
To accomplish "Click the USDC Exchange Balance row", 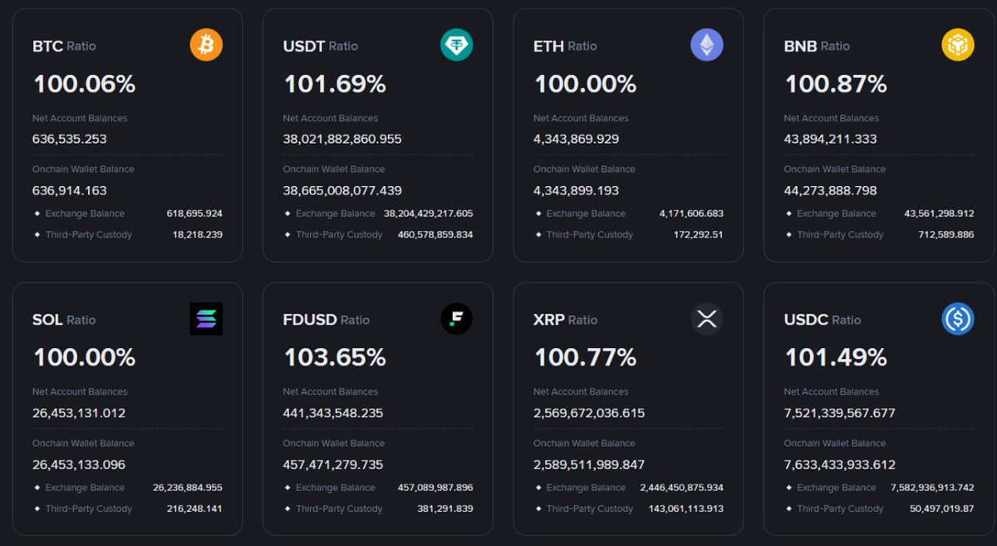I will click(x=879, y=488).
